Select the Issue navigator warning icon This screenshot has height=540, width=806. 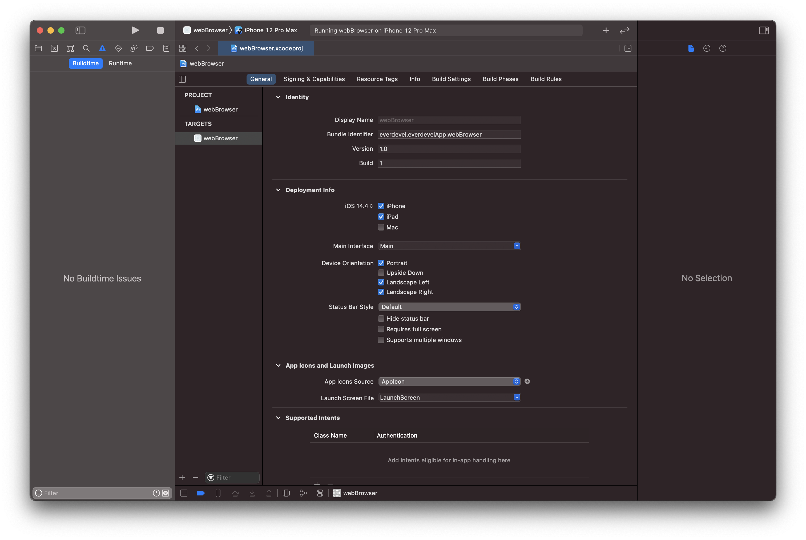click(102, 48)
